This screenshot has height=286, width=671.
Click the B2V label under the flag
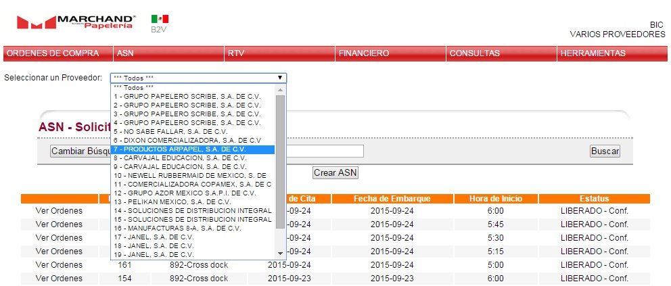pyautogui.click(x=158, y=30)
